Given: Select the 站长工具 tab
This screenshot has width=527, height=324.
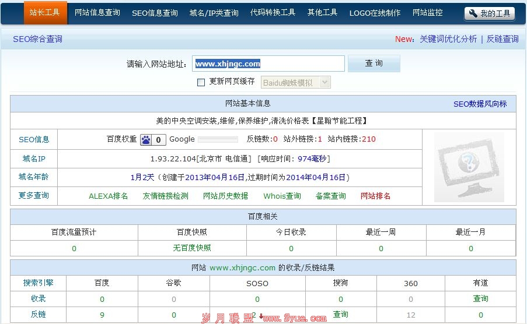Looking at the screenshot, I should tap(45, 13).
